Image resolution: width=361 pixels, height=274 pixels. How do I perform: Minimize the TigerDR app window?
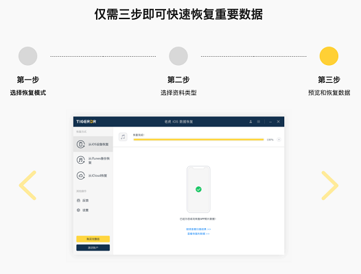point(270,122)
